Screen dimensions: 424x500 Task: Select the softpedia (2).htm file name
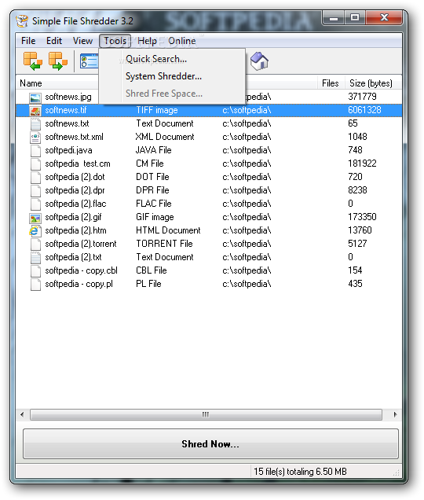tap(75, 231)
